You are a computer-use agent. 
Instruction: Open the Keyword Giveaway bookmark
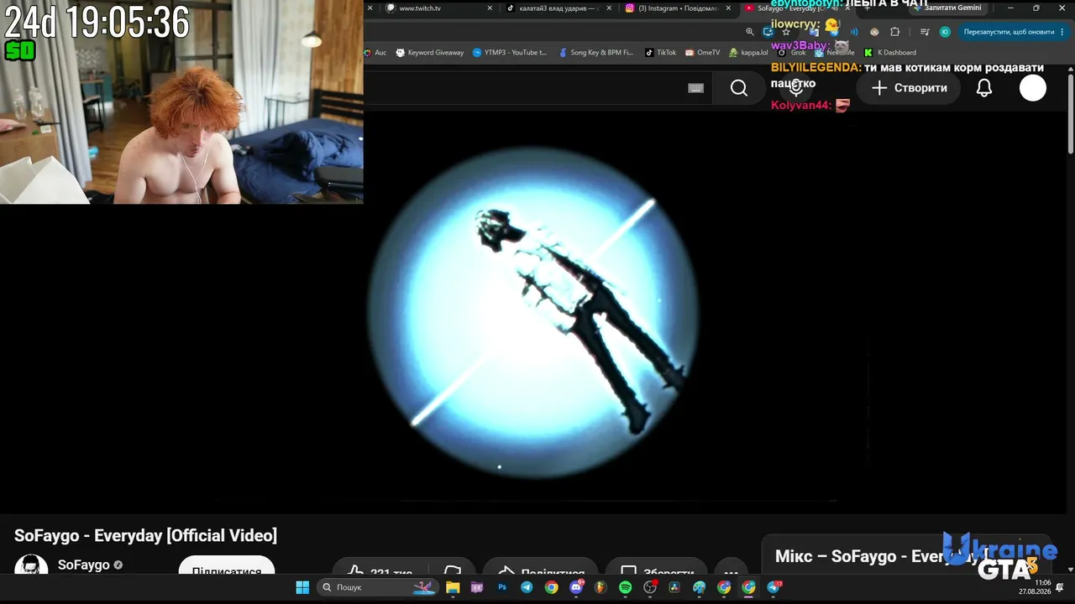pos(429,52)
